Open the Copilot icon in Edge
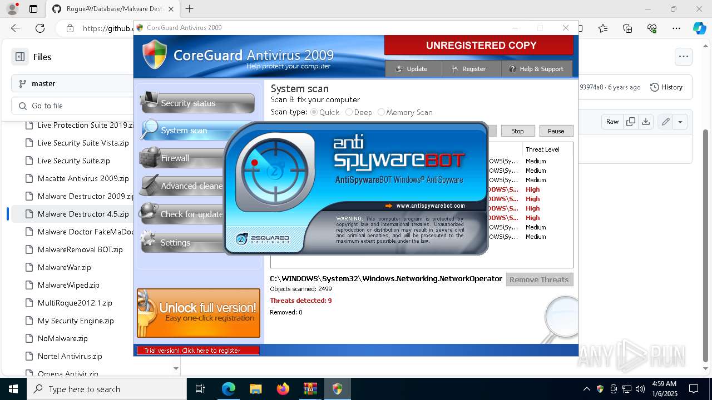 (699, 28)
